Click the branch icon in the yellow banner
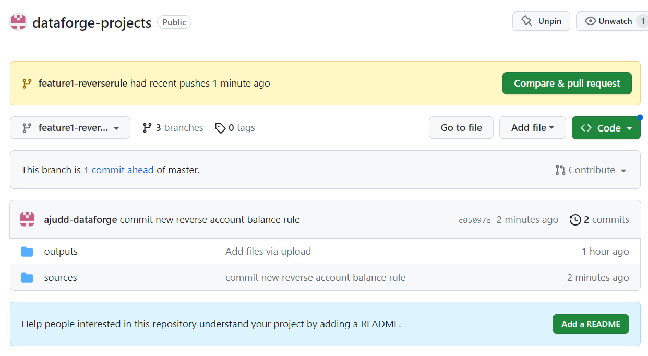This screenshot has width=648, height=356. tap(27, 84)
